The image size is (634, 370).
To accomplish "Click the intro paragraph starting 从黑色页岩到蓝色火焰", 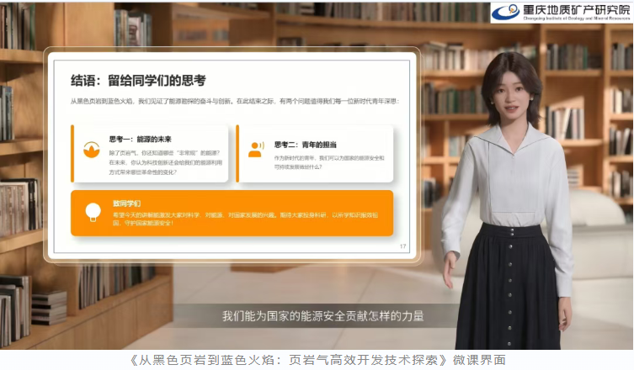I will [235, 102].
